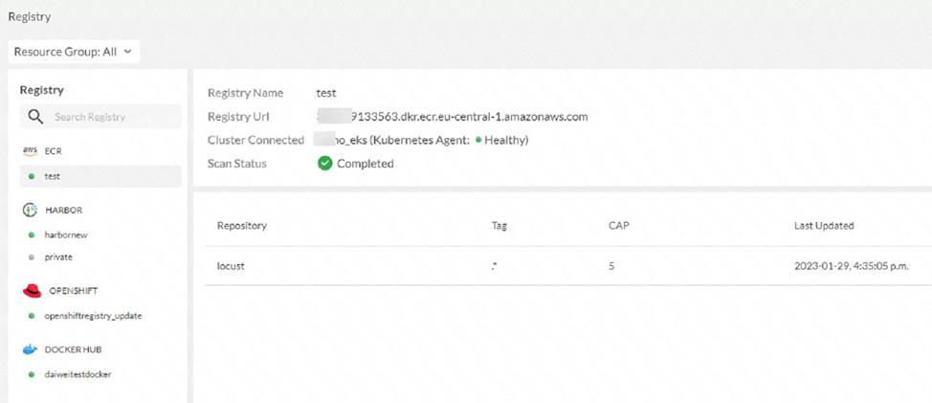The image size is (932, 403).
Task: Click the gray status dot beside private
Action: [x=32, y=257]
